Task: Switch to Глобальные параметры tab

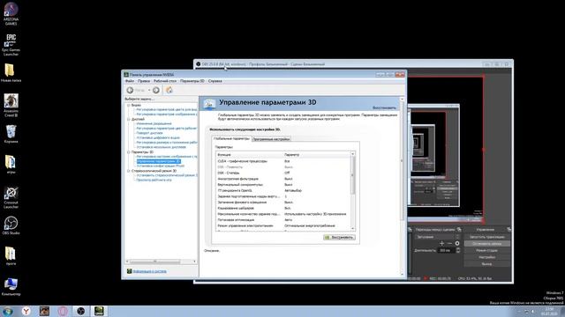Action: 231,138
